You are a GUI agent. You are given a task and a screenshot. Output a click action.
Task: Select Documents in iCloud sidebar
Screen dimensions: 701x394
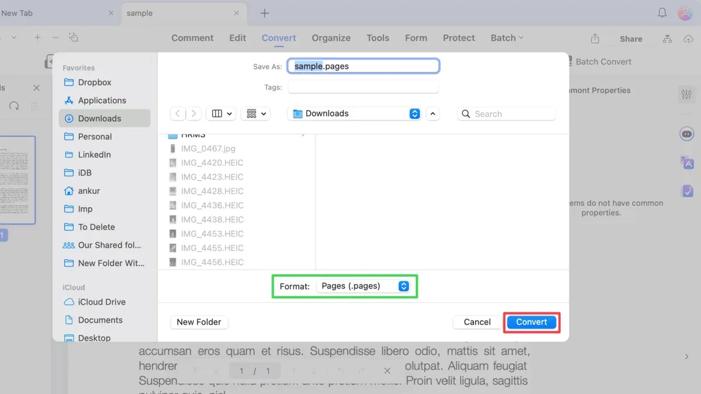tap(105, 320)
